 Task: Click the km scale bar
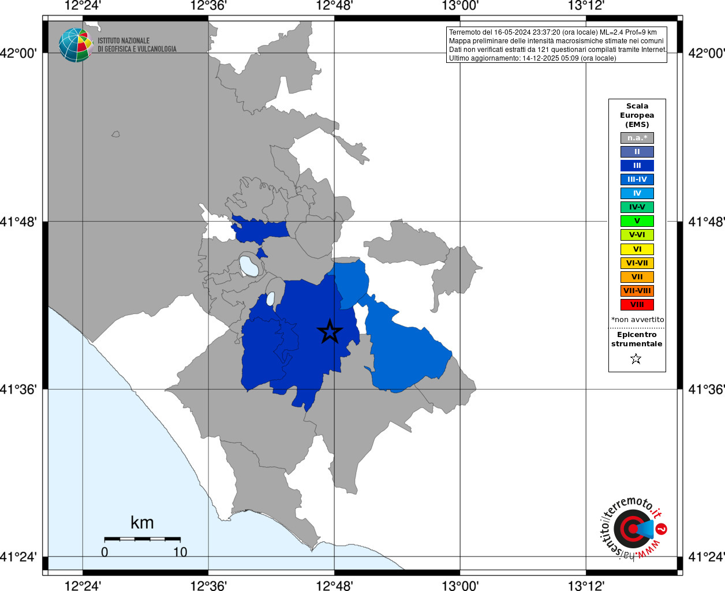tap(143, 539)
